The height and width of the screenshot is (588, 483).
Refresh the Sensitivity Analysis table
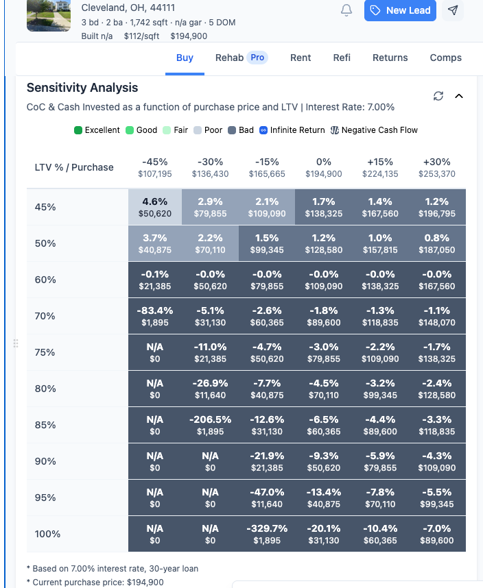click(438, 96)
